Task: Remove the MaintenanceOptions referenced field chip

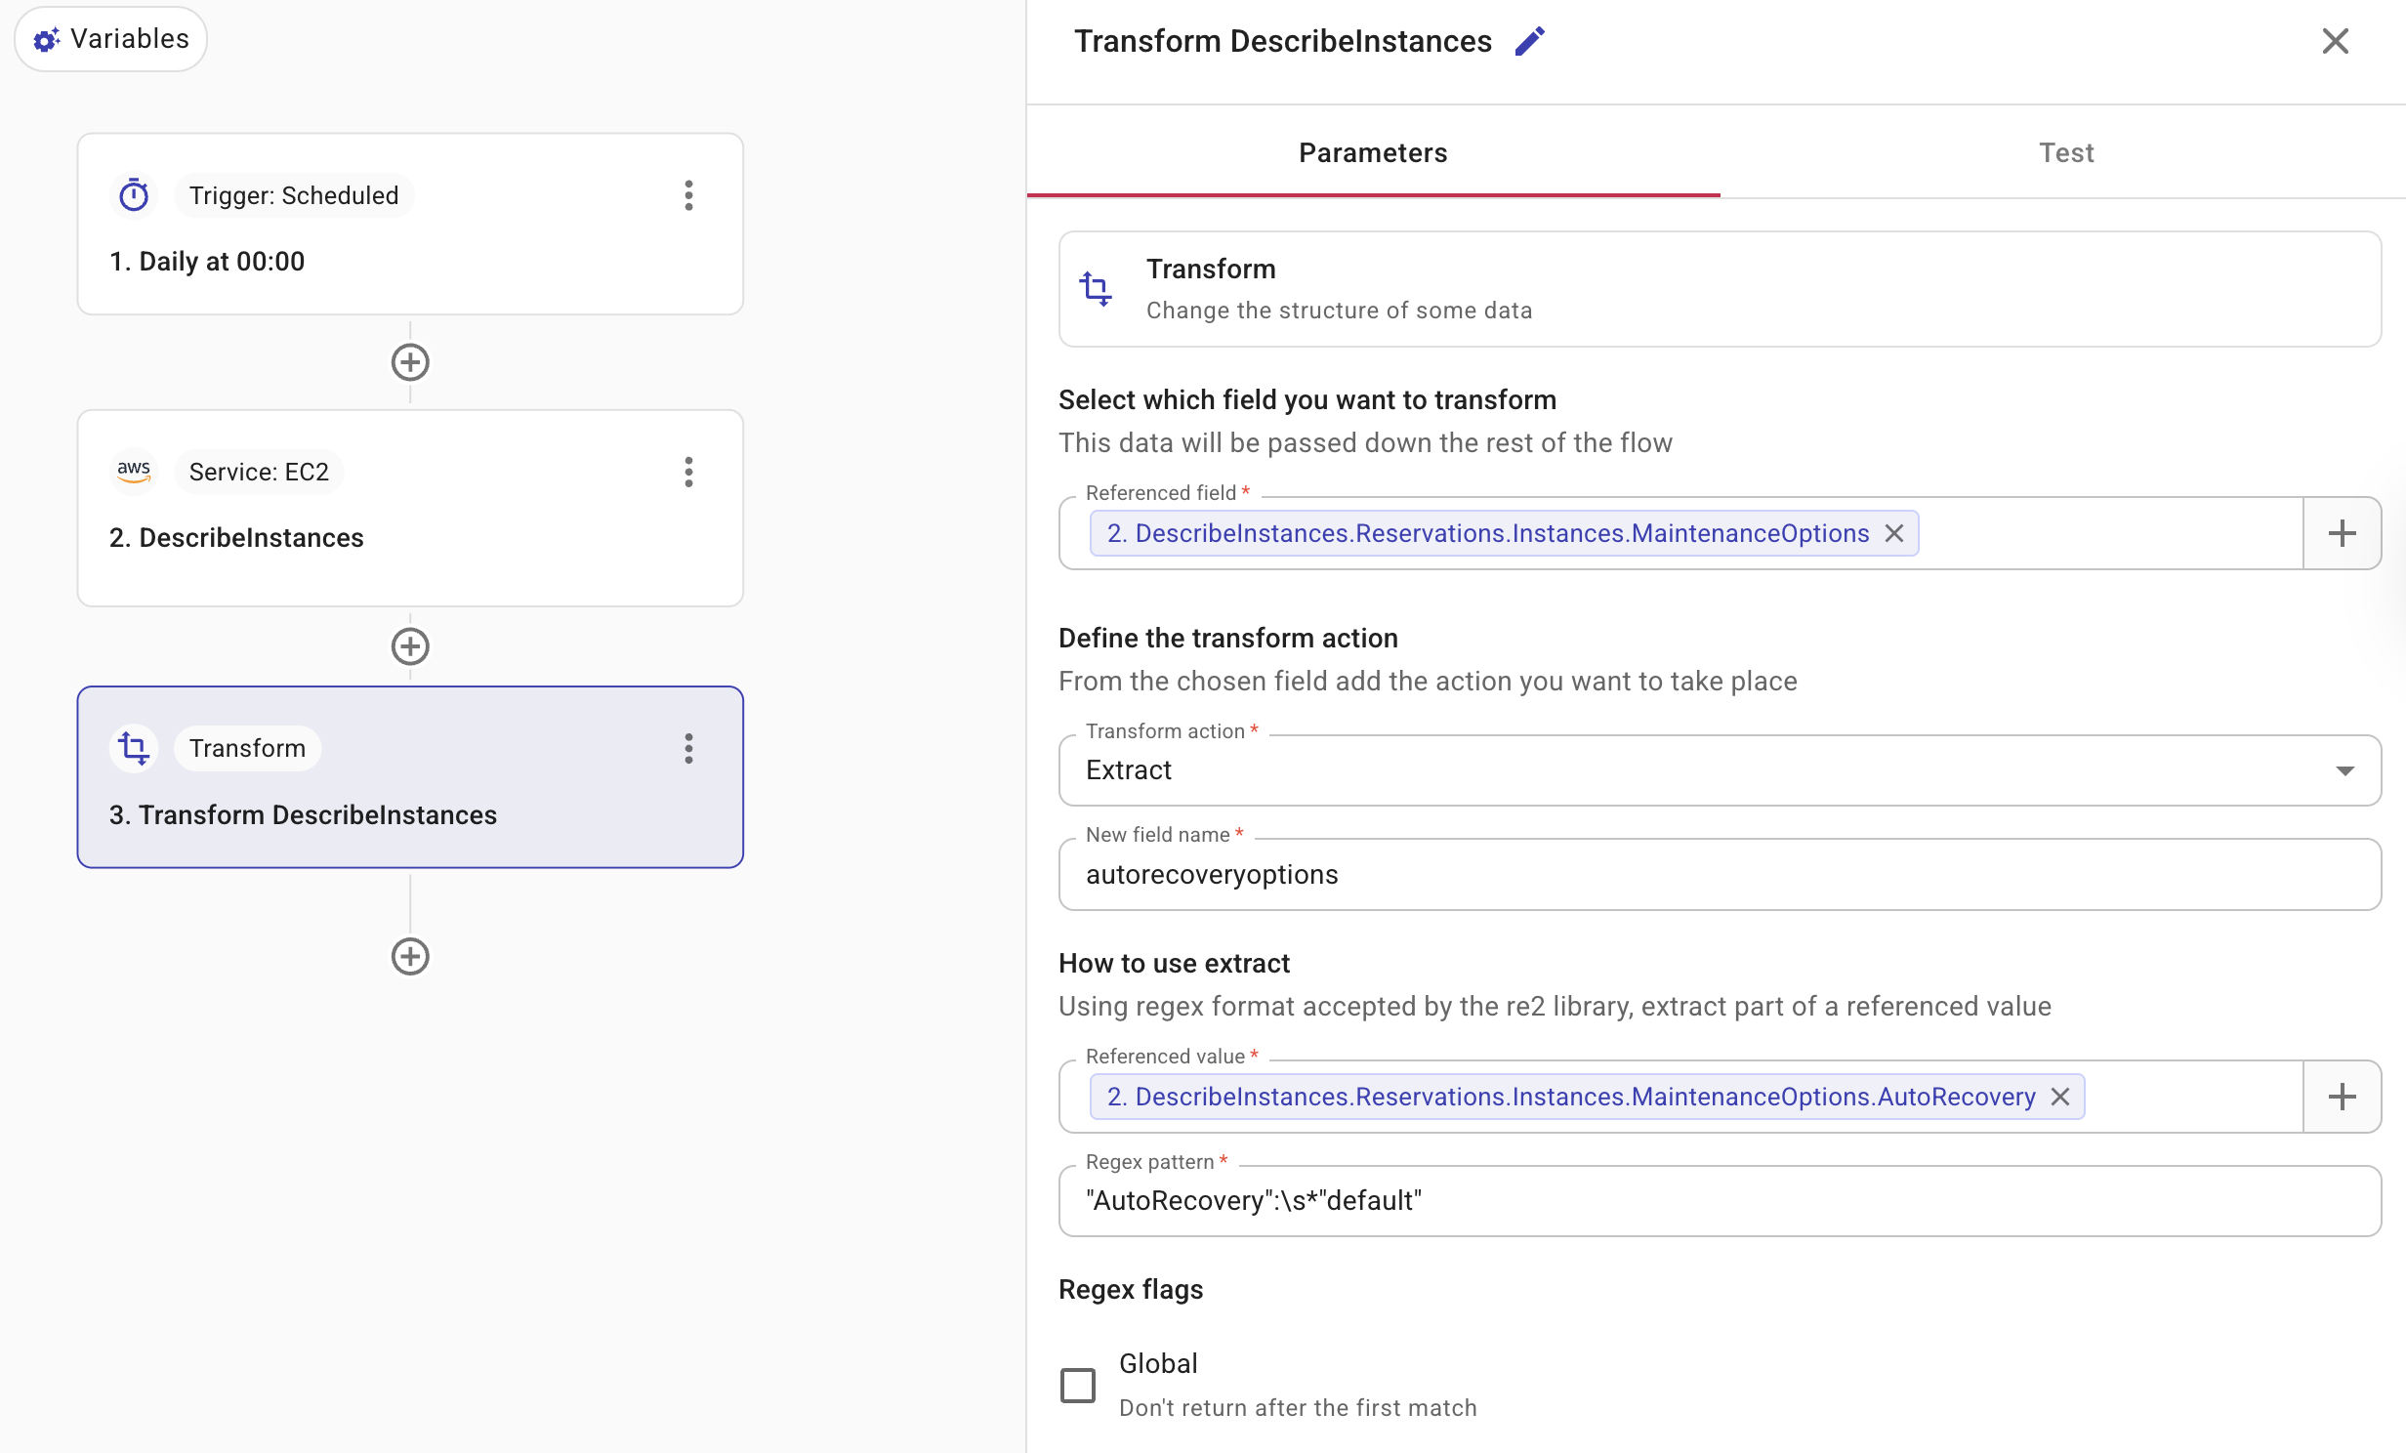Action: coord(1894,533)
